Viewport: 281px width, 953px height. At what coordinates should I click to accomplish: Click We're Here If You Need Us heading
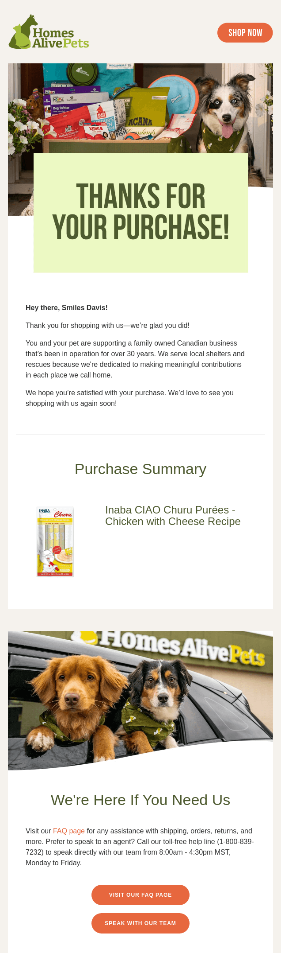(140, 800)
